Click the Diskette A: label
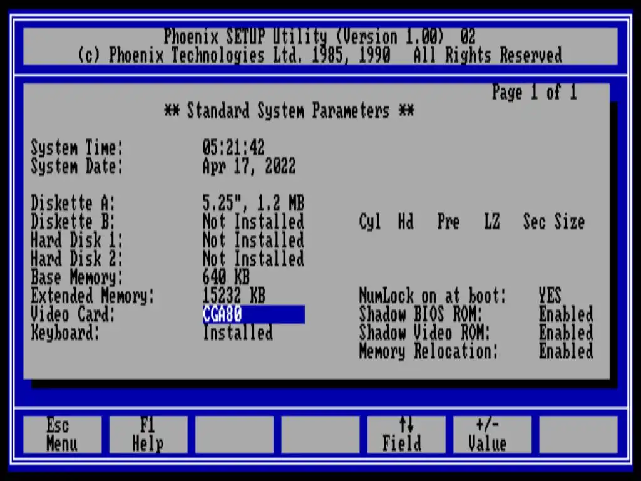Screen dimensions: 641x481 73,203
